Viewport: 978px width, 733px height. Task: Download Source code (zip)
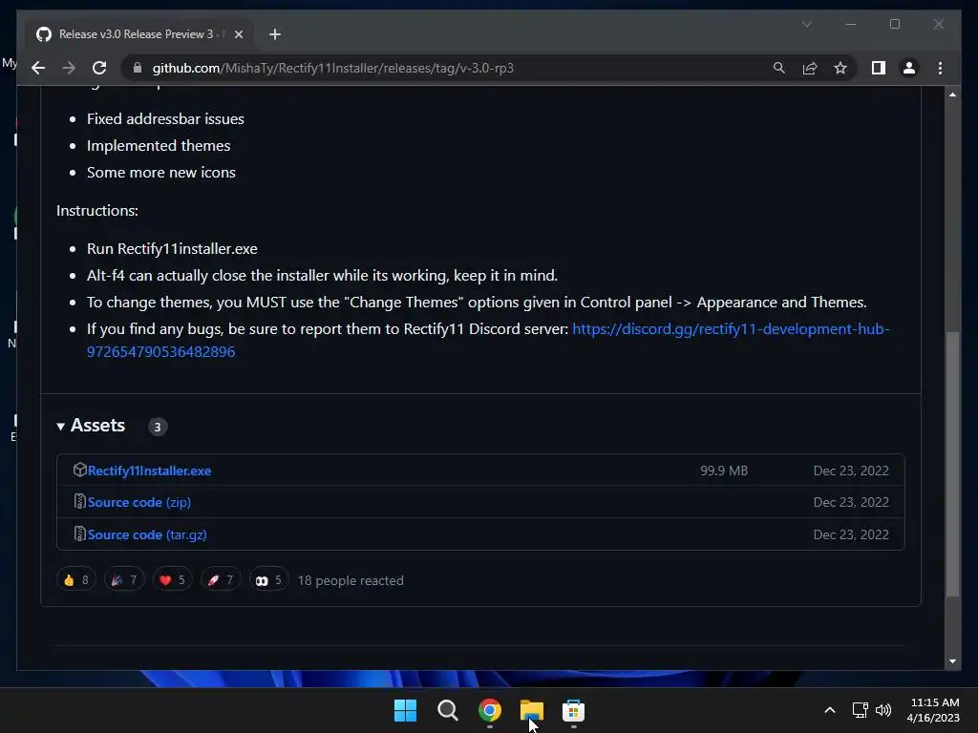tap(139, 502)
